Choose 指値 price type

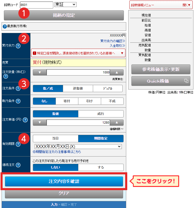(x=56, y=114)
